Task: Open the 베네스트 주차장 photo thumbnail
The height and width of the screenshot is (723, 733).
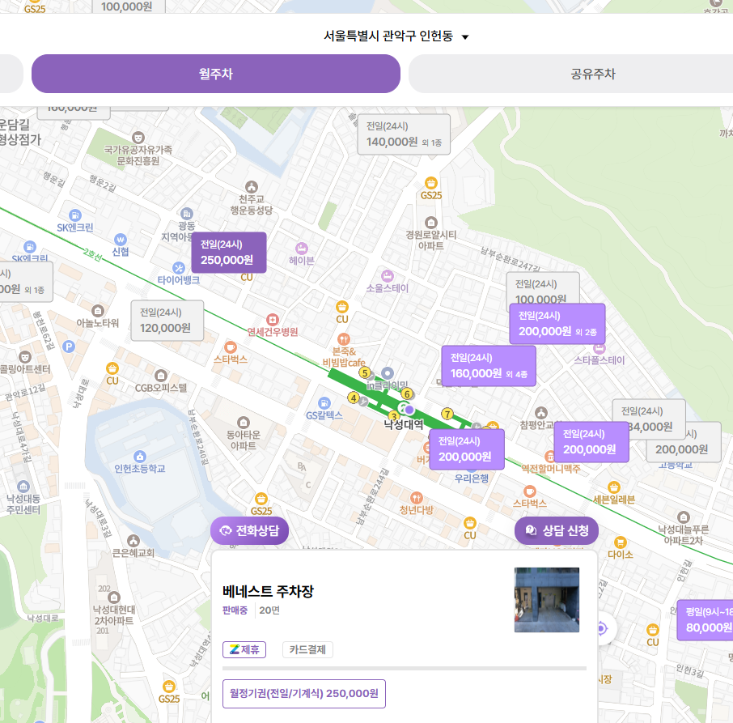Action: (x=546, y=600)
